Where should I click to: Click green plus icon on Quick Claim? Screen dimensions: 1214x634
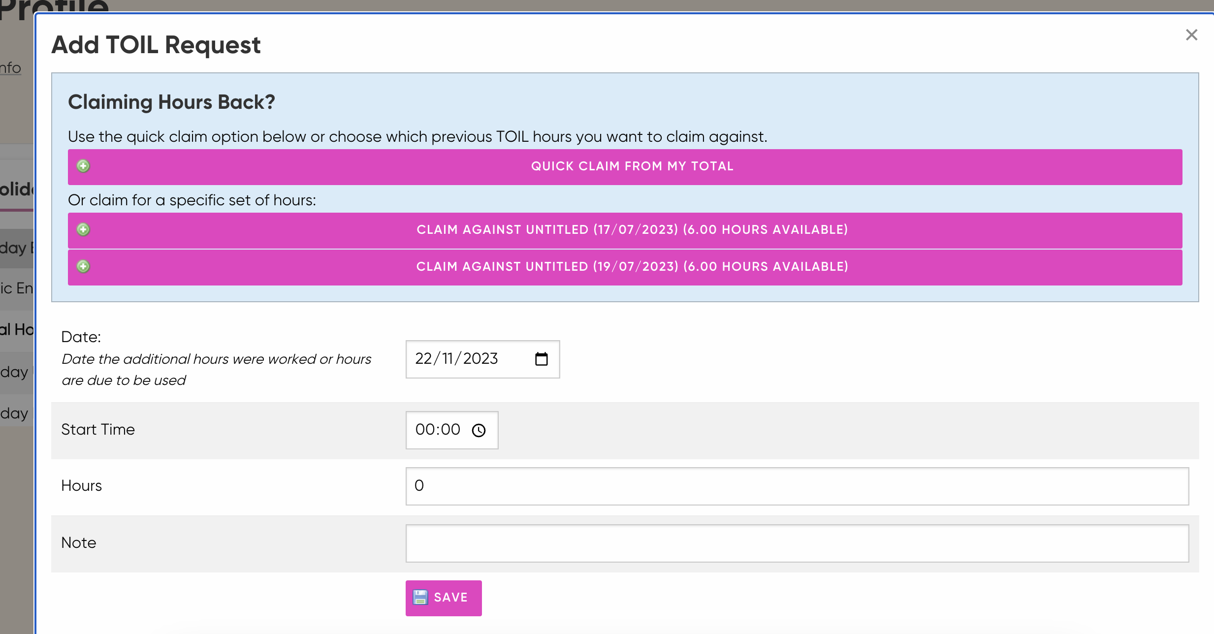pos(83,166)
